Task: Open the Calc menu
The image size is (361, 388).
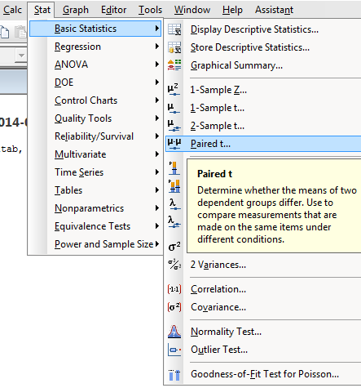Action: click(12, 10)
